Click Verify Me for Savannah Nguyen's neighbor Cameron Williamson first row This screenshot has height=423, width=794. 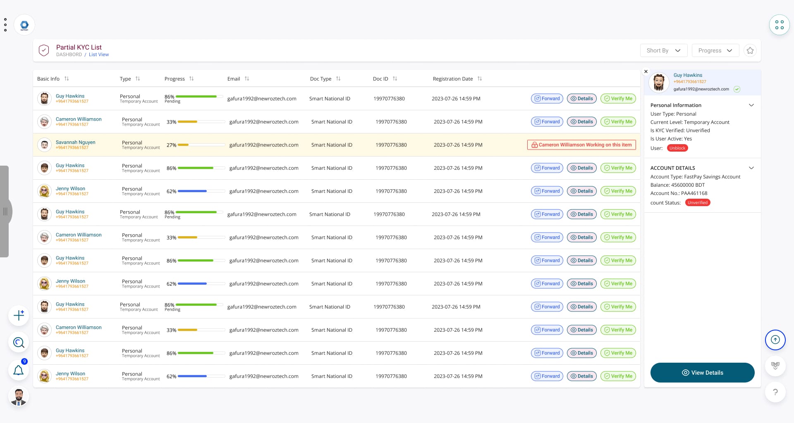(618, 122)
